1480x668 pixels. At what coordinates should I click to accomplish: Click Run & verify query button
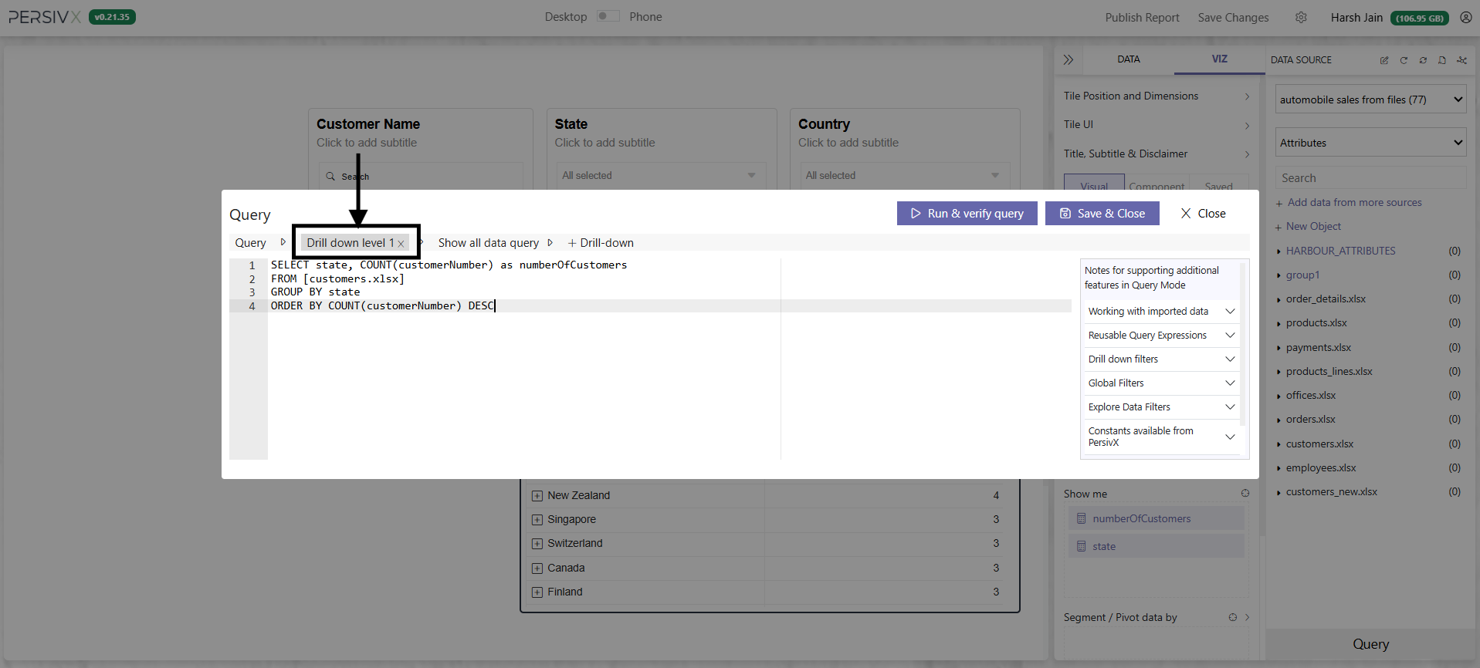(x=967, y=214)
